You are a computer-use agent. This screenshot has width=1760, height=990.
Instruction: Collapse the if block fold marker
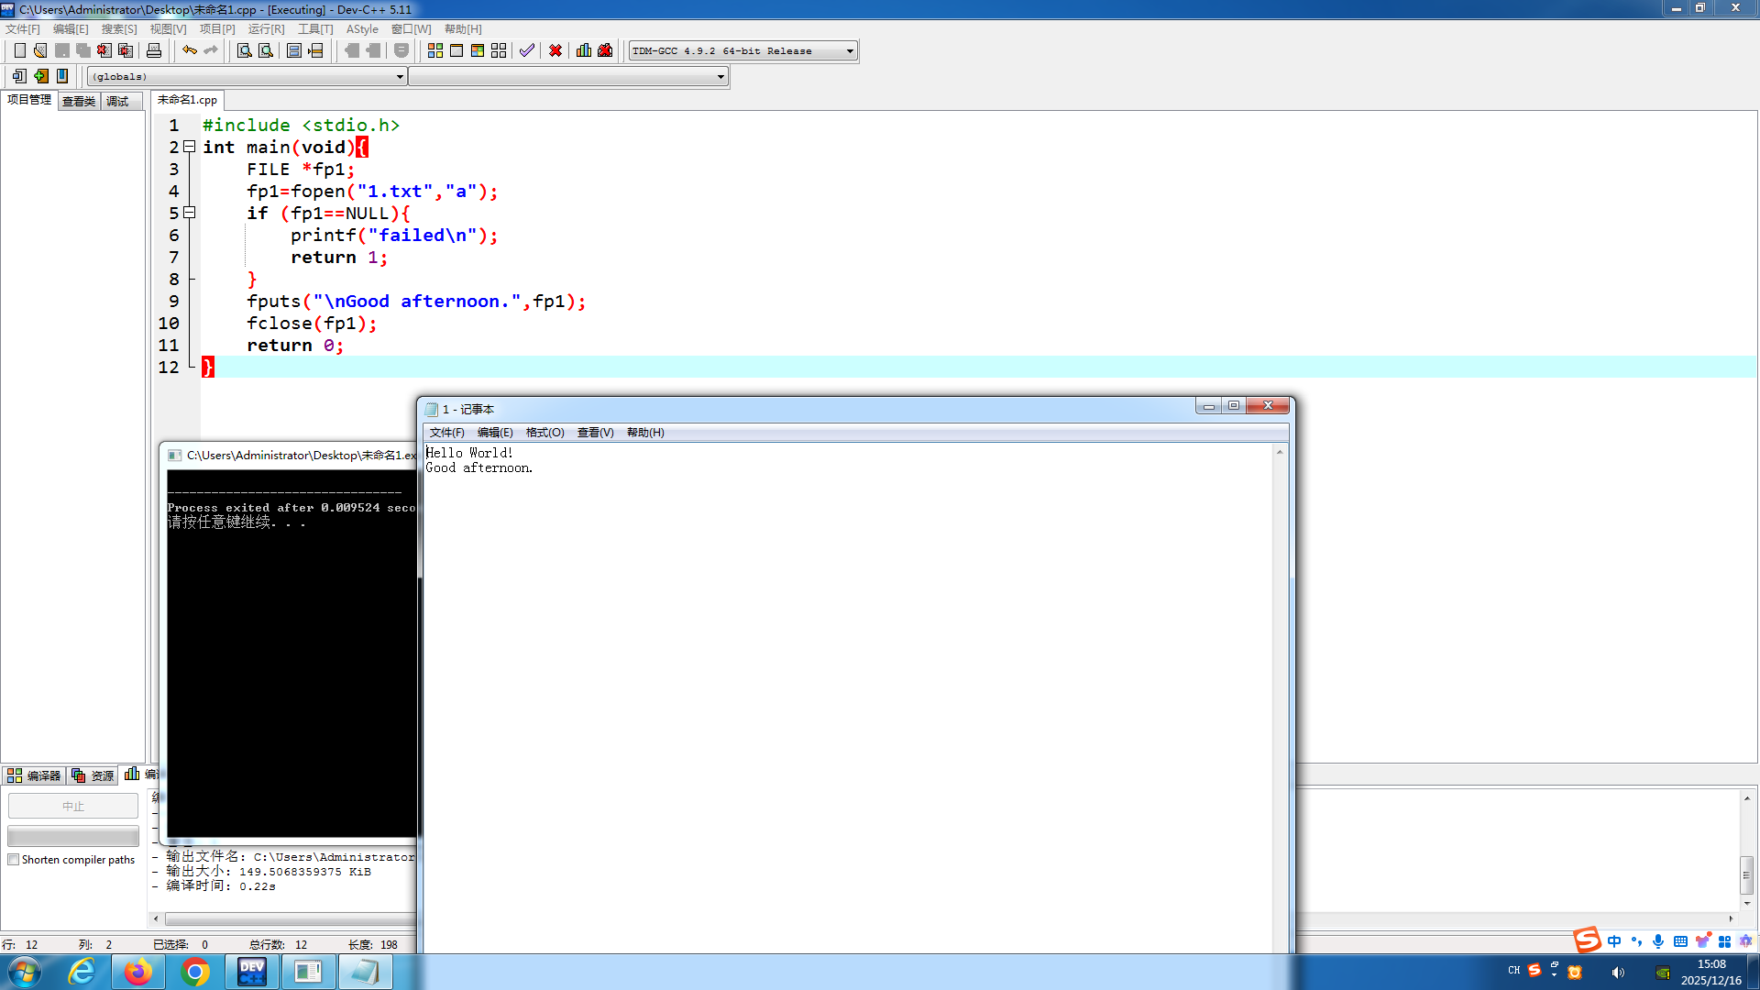click(x=189, y=213)
